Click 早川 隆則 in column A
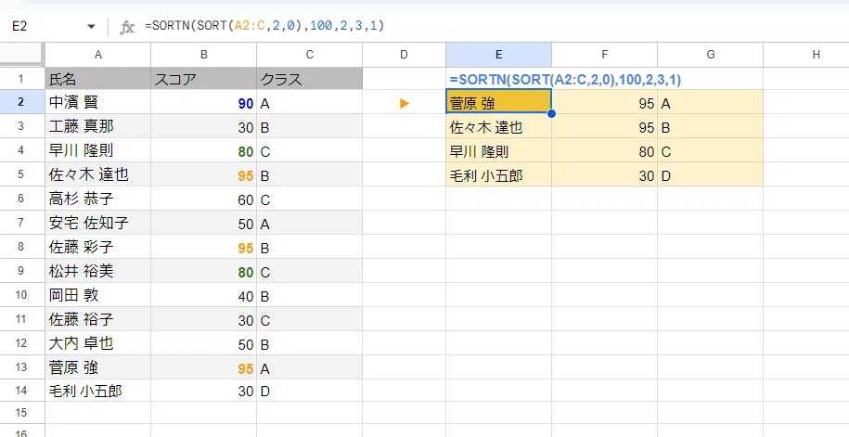The image size is (849, 437). (98, 150)
